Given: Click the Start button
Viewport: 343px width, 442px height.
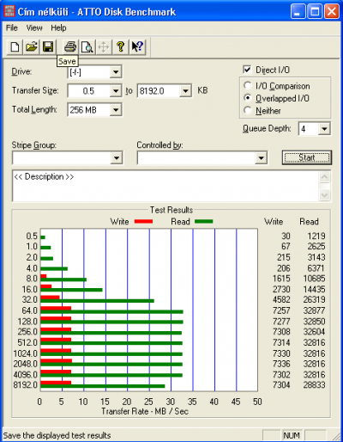Looking at the screenshot, I should coord(307,157).
